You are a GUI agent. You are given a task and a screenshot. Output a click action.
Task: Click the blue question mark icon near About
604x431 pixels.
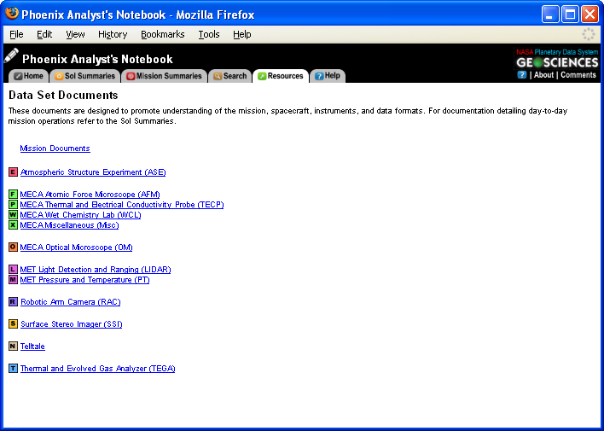(x=522, y=75)
